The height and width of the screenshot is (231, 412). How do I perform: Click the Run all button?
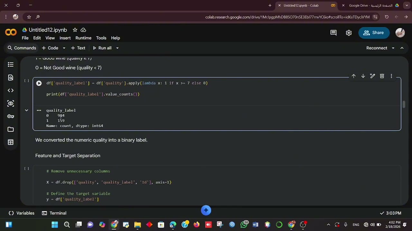(102, 48)
